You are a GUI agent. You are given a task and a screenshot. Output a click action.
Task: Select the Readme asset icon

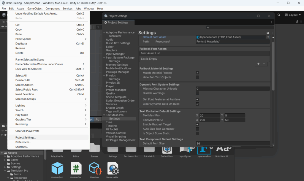pos(95,168)
